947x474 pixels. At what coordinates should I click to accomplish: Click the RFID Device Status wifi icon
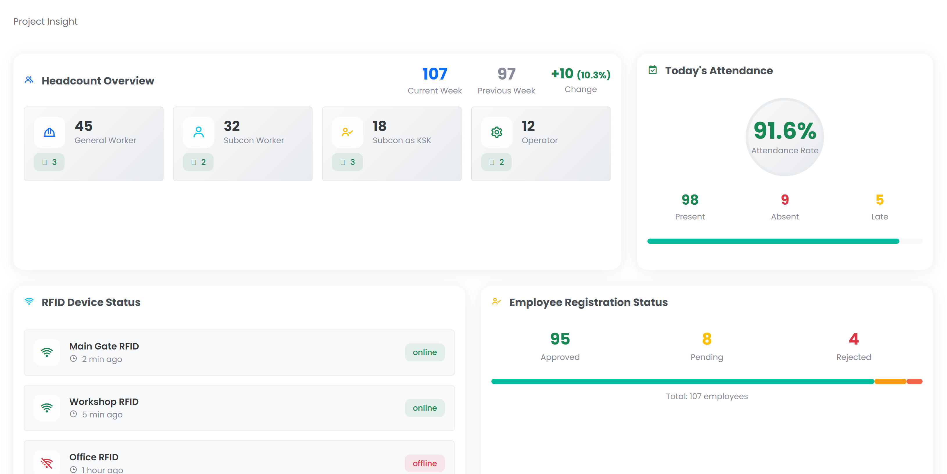click(29, 301)
